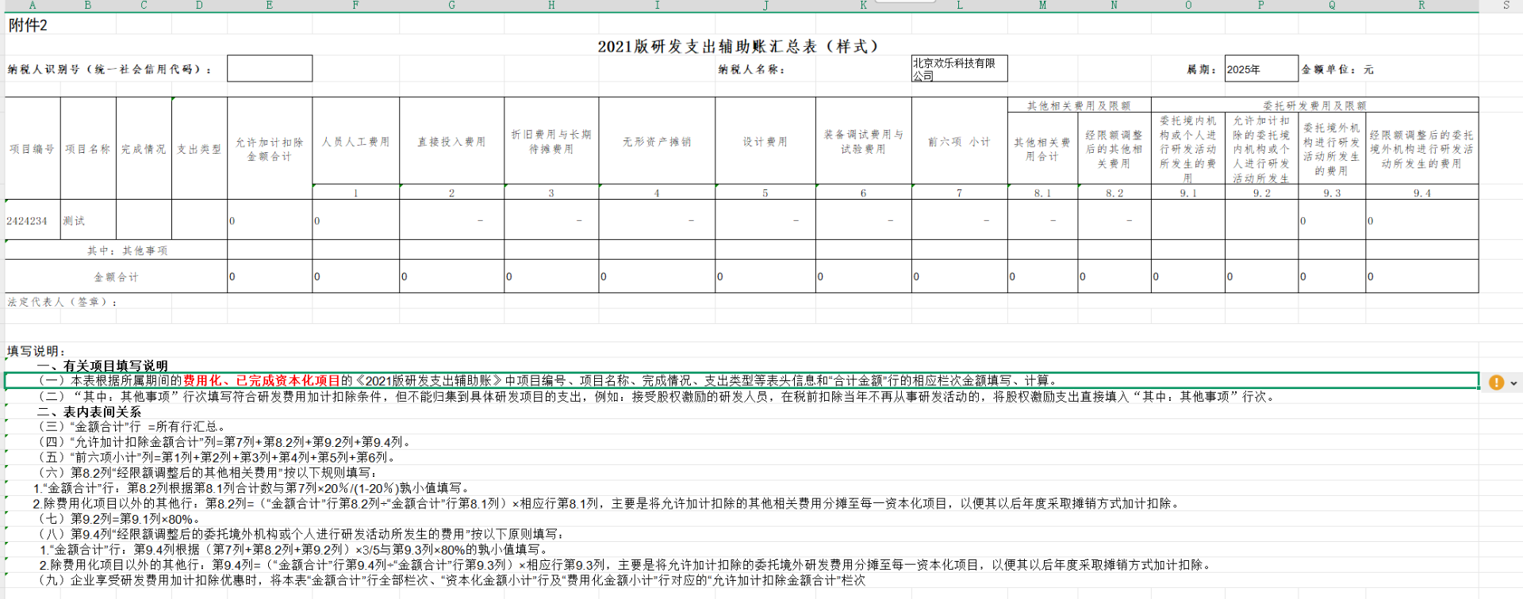The image size is (1523, 599).
Task: Select column A header
Action: click(x=33, y=6)
